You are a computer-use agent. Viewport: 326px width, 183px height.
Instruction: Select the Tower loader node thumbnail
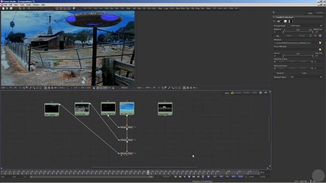click(x=108, y=108)
